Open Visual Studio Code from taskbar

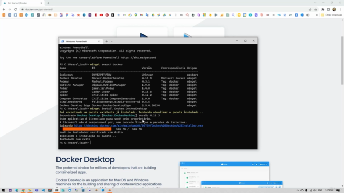pos(43,190)
